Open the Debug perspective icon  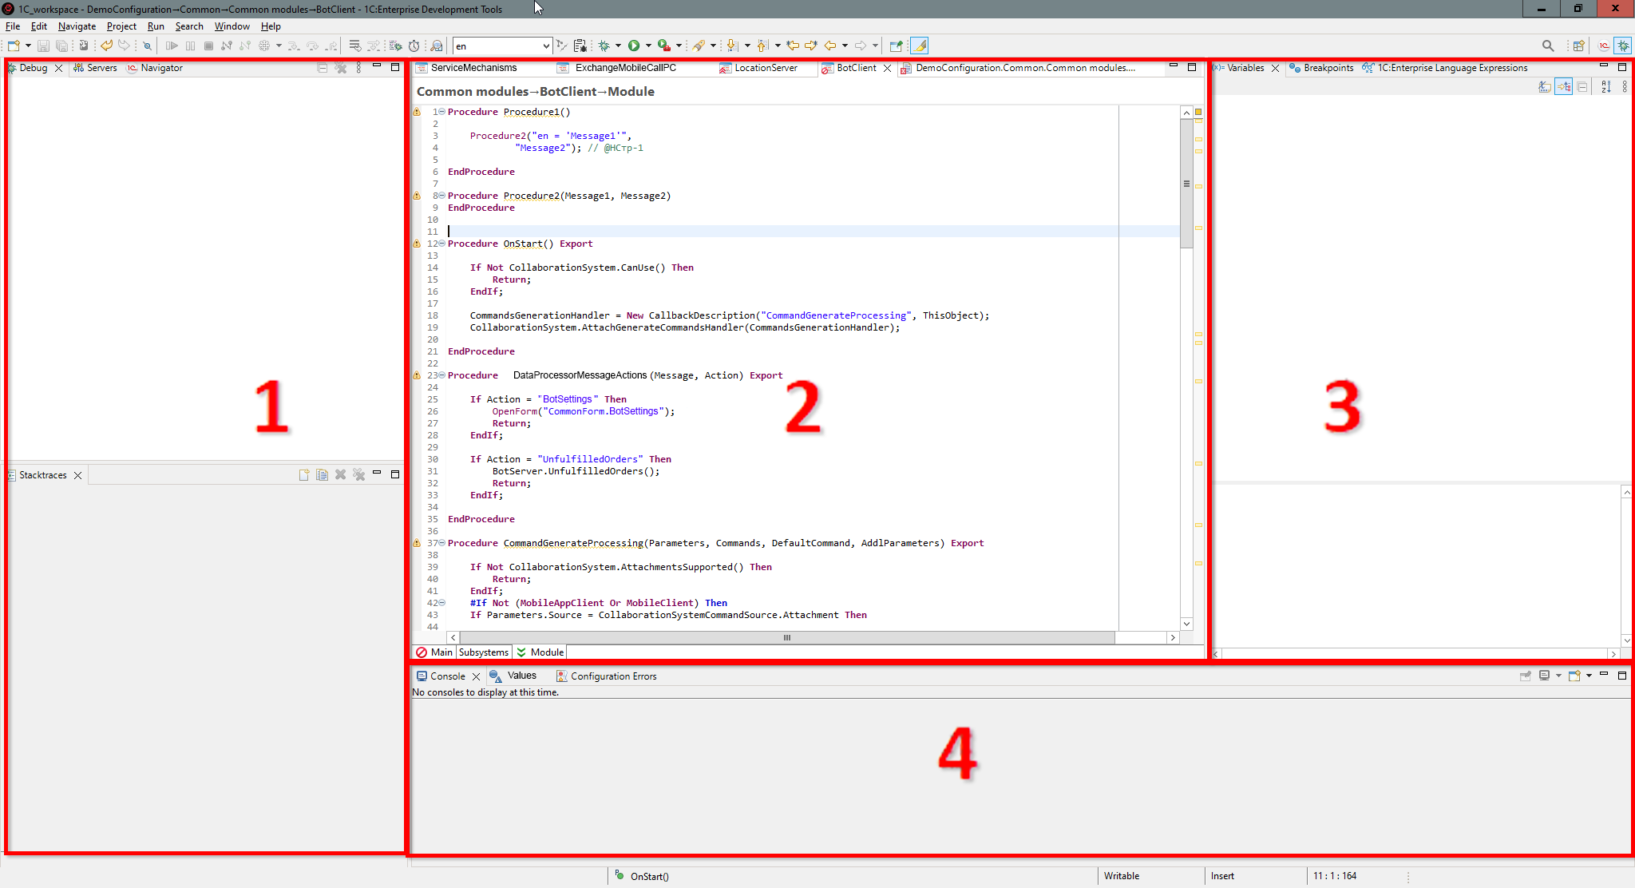click(1623, 46)
